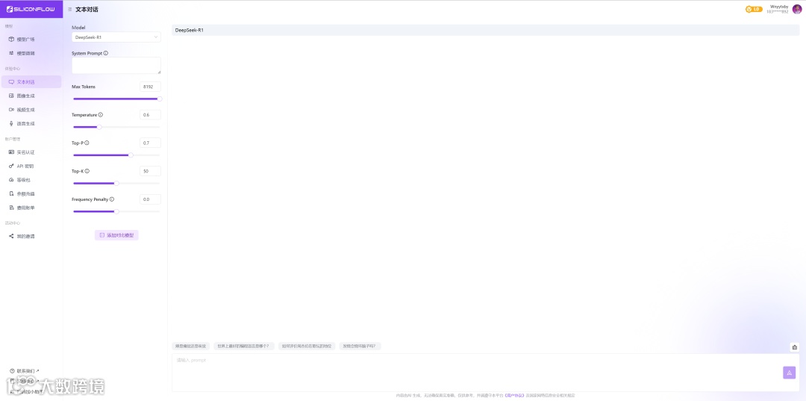Open the user avatar menu
This screenshot has height=401, width=806.
(797, 9)
